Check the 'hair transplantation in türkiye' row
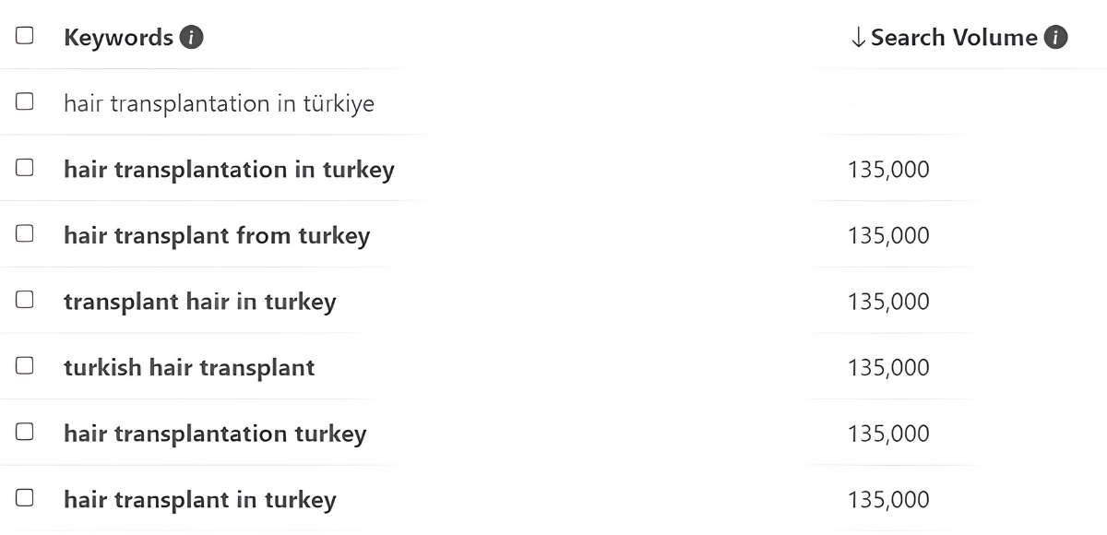The image size is (1107, 535). (25, 101)
